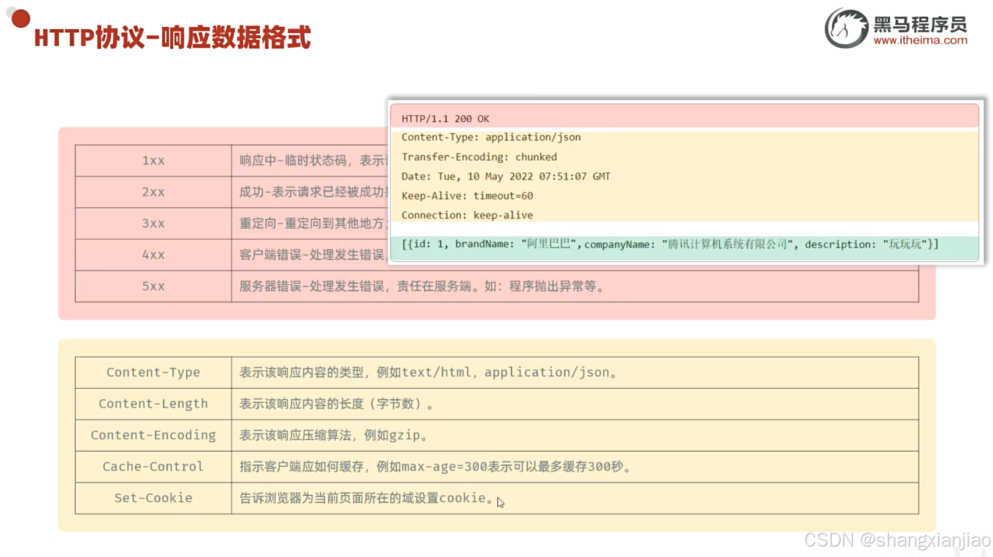The width and height of the screenshot is (993, 557).
Task: Click the 客户端错误-处理发生错误 description
Action: (313, 255)
